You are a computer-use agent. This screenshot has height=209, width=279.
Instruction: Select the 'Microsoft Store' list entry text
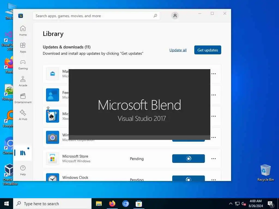tap(75, 156)
